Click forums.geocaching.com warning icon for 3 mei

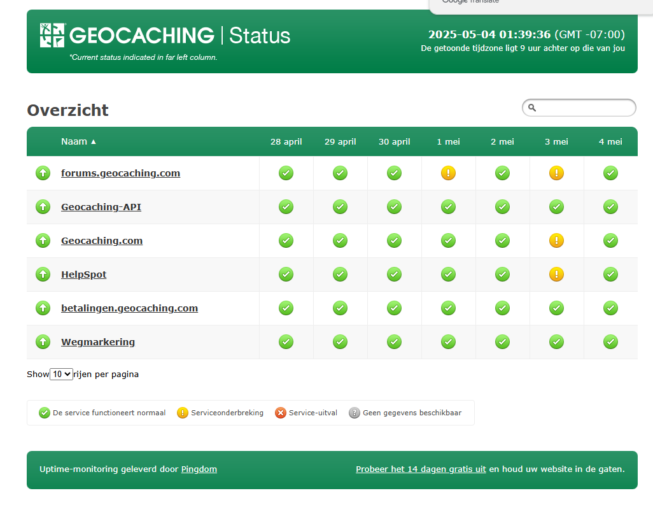click(556, 173)
